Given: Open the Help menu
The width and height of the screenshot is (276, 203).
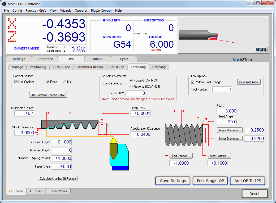Looking at the screenshot, I should coord(118,11).
